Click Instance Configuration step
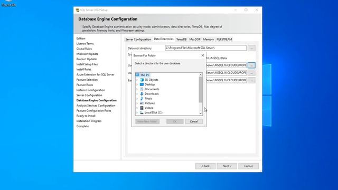Viewport: 338px width, 190px height. [x=90, y=90]
